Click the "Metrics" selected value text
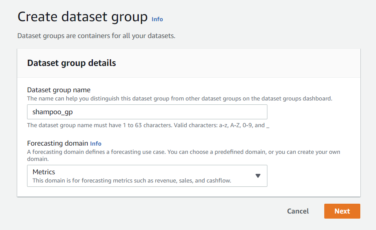This screenshot has width=376, height=230. coord(44,172)
